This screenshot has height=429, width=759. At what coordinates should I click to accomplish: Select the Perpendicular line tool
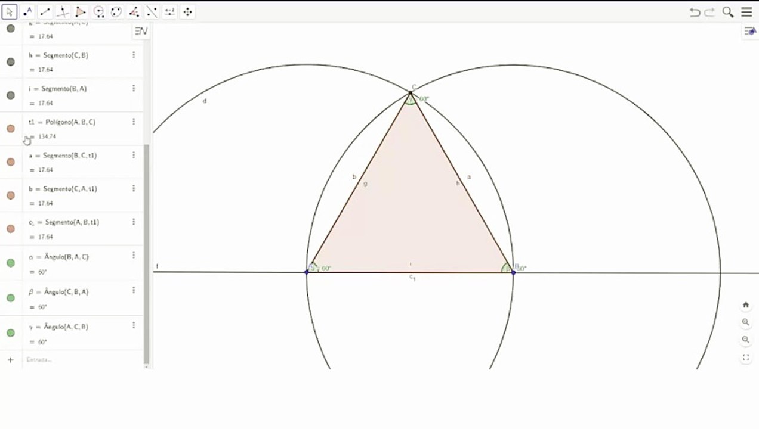pos(63,12)
